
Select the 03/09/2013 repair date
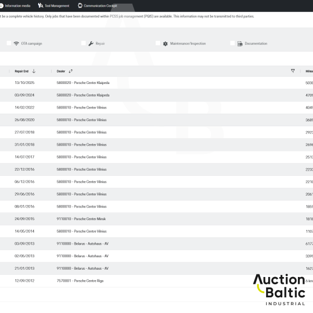(x=25, y=244)
